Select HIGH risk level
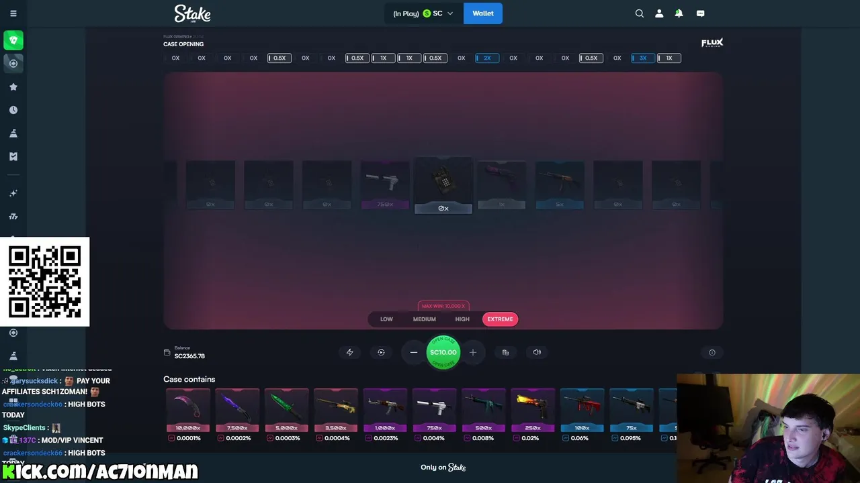 (462, 319)
